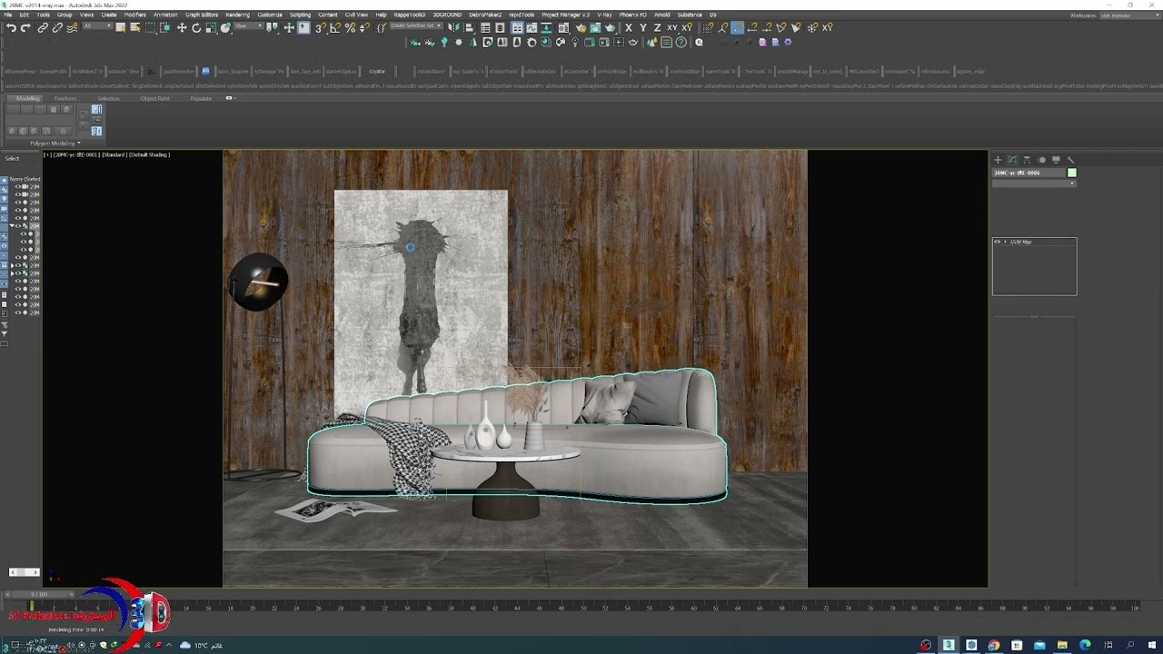Click the Mirror tool icon
Image resolution: width=1163 pixels, height=654 pixels.
click(452, 27)
